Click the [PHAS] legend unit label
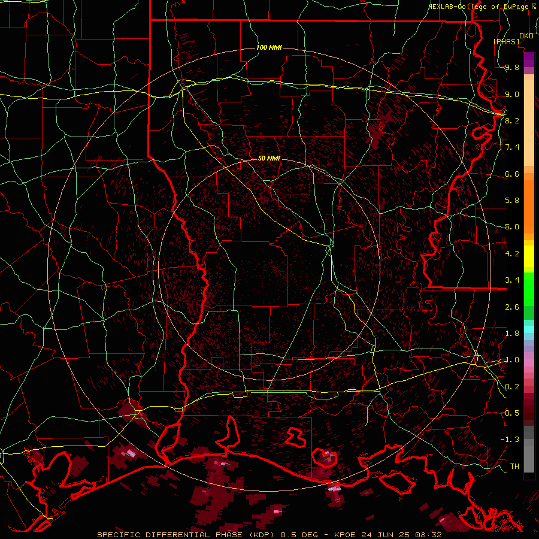The width and height of the screenshot is (539, 539). (x=506, y=41)
